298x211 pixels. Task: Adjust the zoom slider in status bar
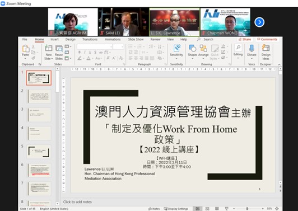(247, 209)
